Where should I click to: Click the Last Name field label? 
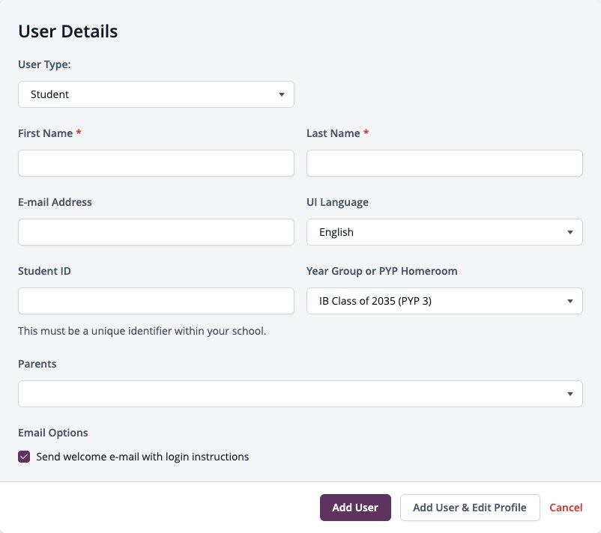point(333,133)
